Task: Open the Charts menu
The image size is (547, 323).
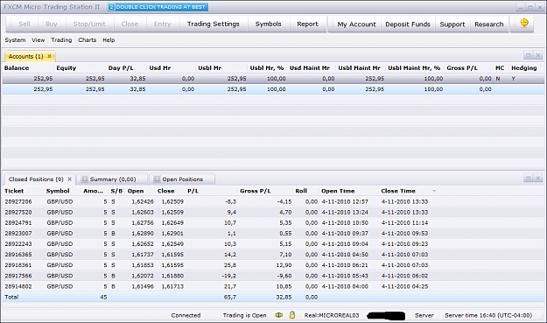Action: pos(88,40)
